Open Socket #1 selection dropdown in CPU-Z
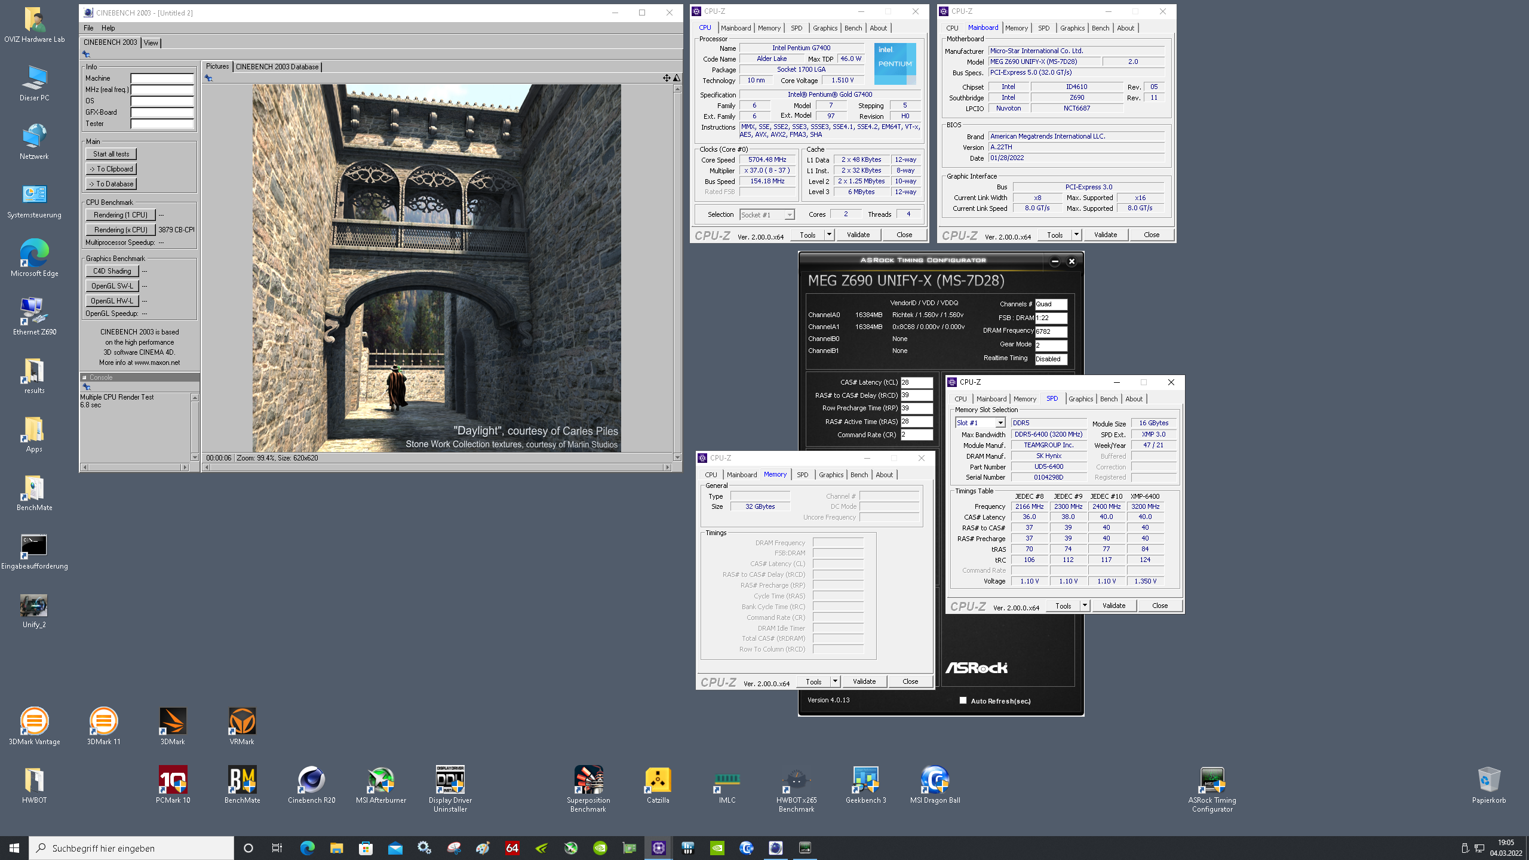Image resolution: width=1529 pixels, height=860 pixels. click(767, 214)
